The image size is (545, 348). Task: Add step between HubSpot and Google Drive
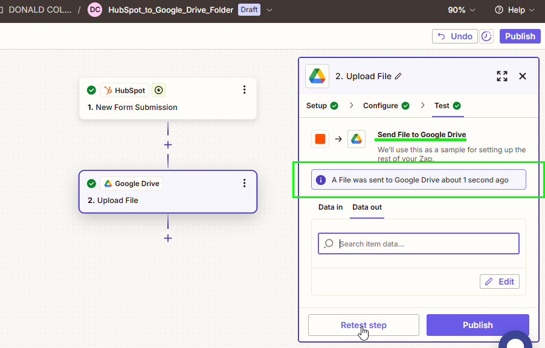point(168,144)
